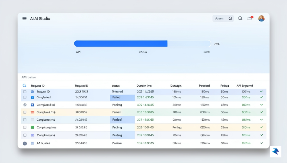Click the highlighted Failed status on Complerted row
This screenshot has width=287, height=163.
122,98
